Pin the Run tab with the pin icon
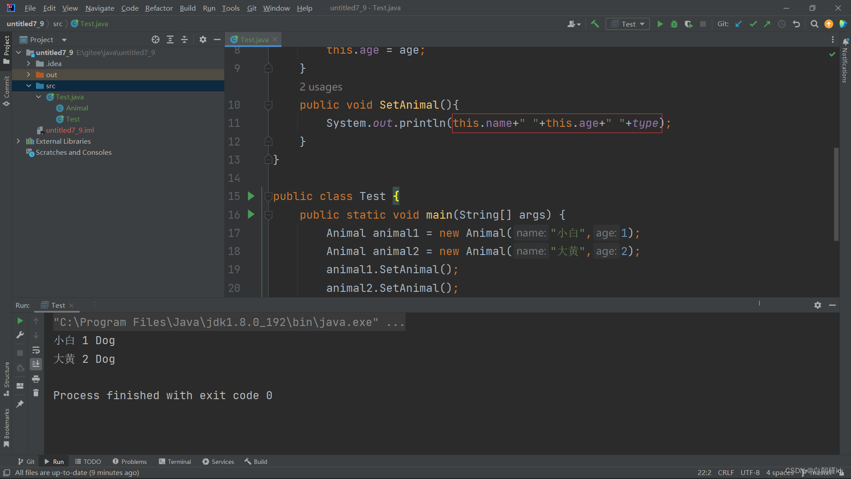This screenshot has height=479, width=851. [x=20, y=404]
